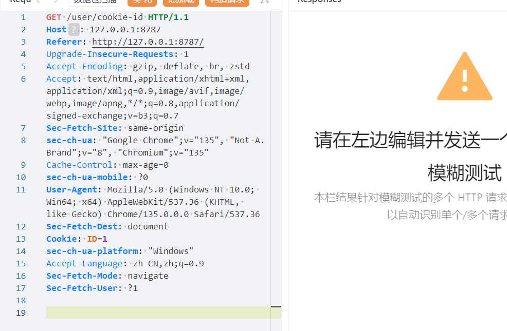Click the question mark icon beside Host
507x331 pixels.
click(x=75, y=30)
